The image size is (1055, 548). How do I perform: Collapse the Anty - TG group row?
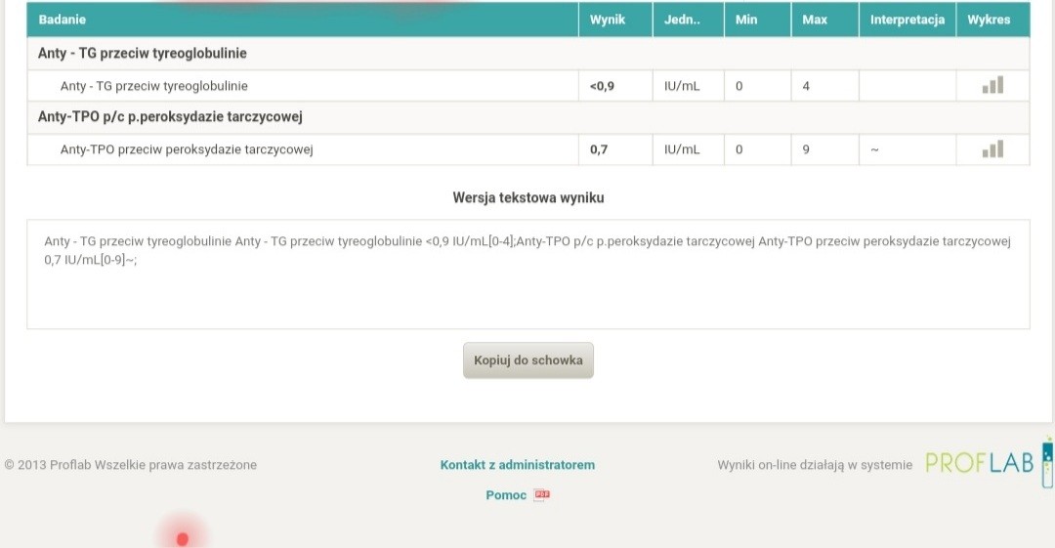(143, 53)
